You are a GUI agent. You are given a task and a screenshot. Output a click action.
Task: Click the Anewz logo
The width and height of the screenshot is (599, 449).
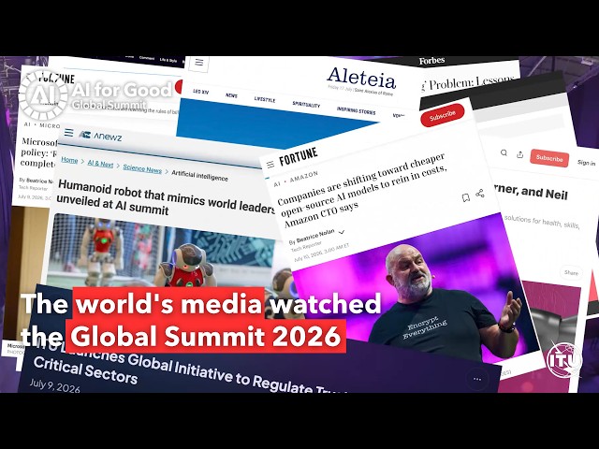click(100, 136)
